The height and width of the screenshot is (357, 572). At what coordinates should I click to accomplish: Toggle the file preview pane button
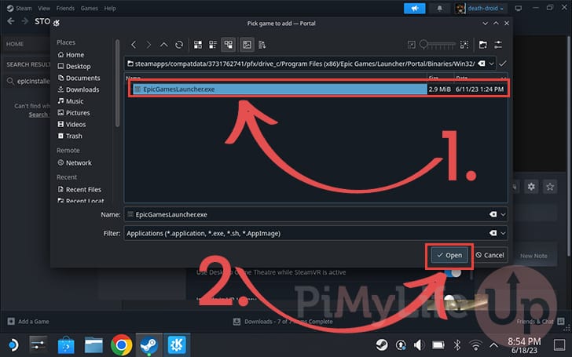(x=247, y=45)
